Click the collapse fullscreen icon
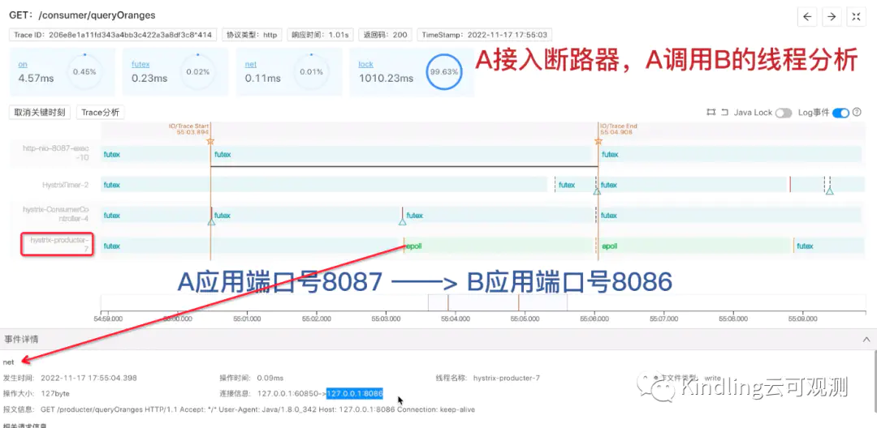This screenshot has width=877, height=428. click(855, 16)
